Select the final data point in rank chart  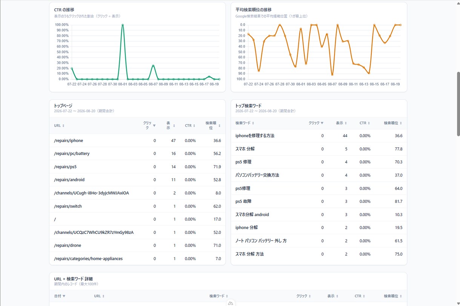(400, 25)
